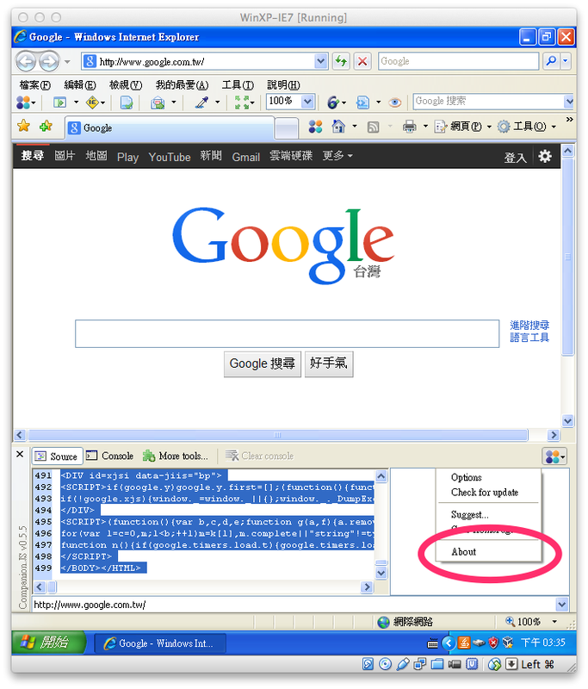Click the Home page house icon
588x689 pixels.
[338, 127]
